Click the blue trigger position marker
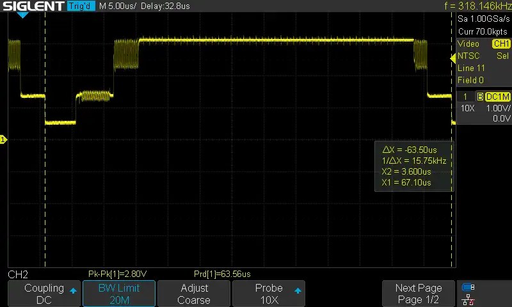The width and height of the screenshot is (512, 307). 22,14
